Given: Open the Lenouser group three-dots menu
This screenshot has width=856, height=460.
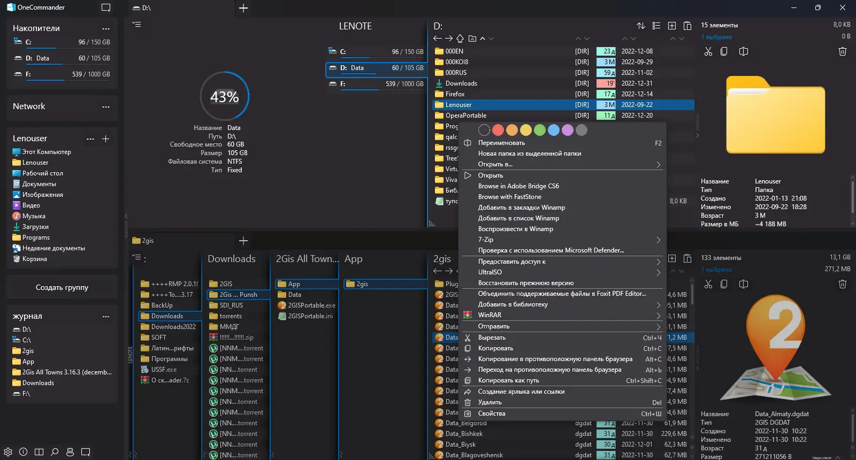Looking at the screenshot, I should [x=90, y=139].
